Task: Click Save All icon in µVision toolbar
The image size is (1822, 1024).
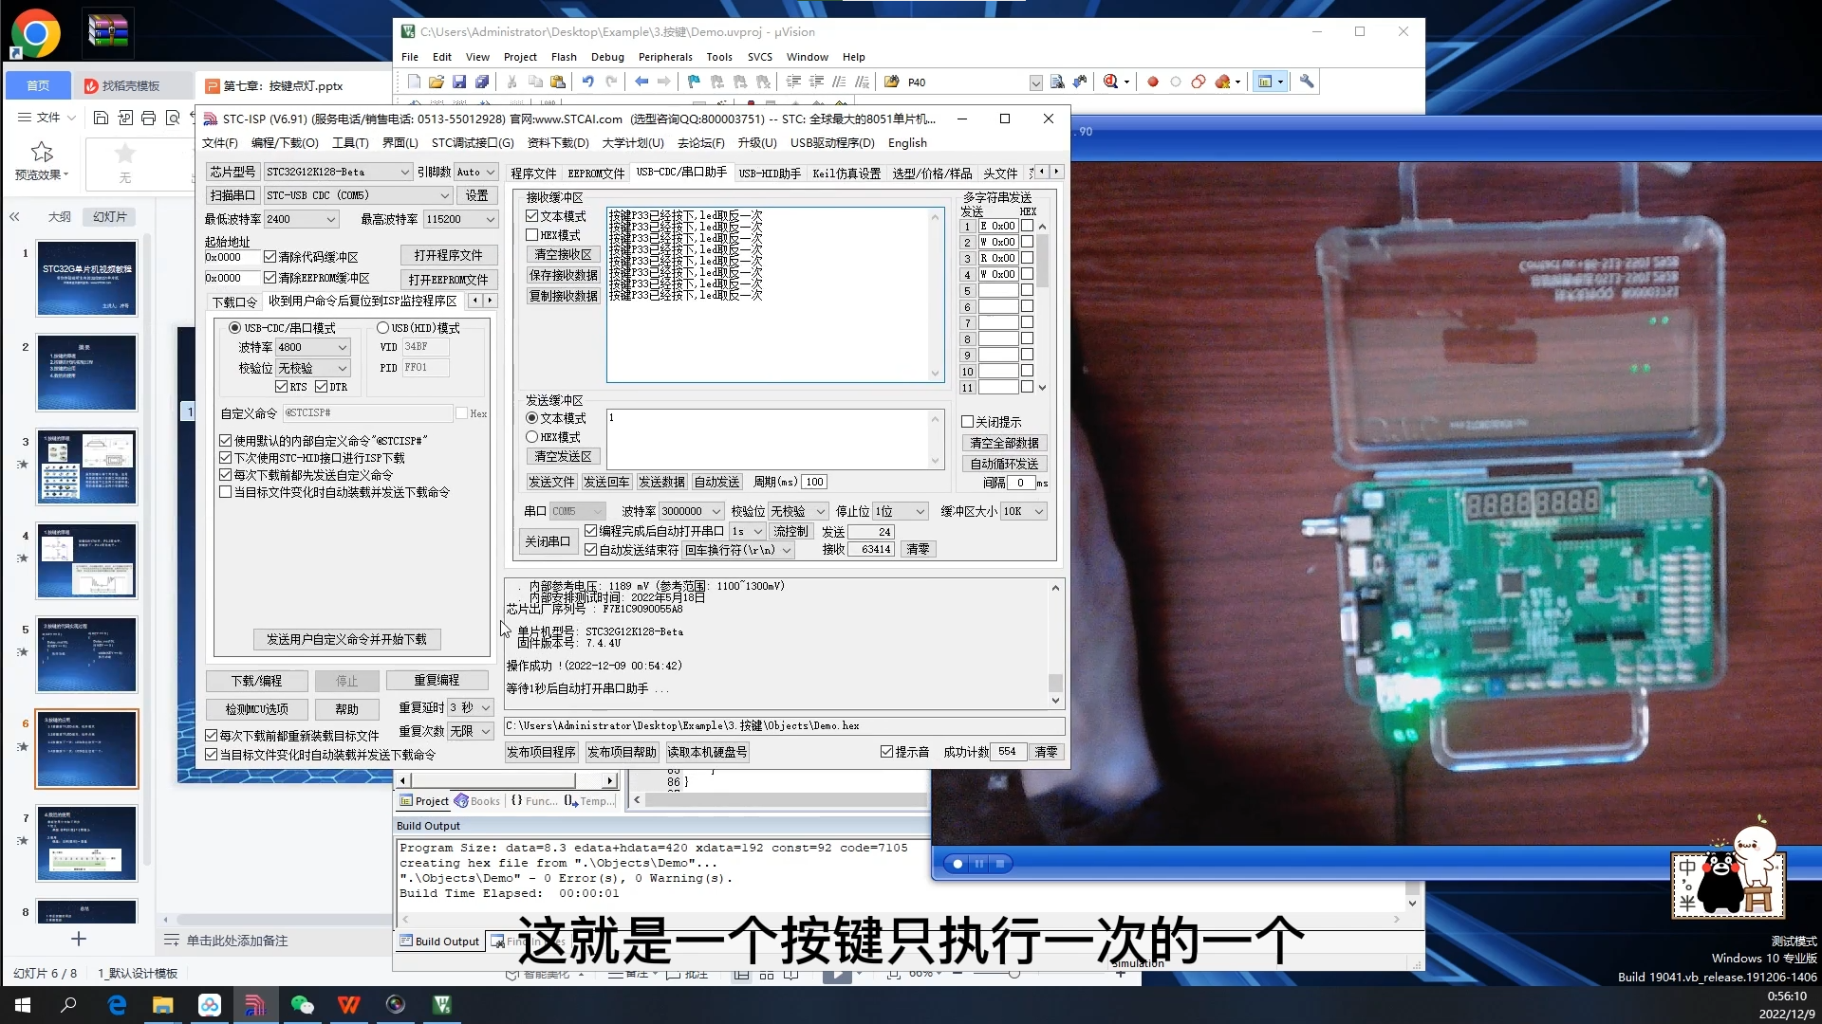Action: point(482,82)
